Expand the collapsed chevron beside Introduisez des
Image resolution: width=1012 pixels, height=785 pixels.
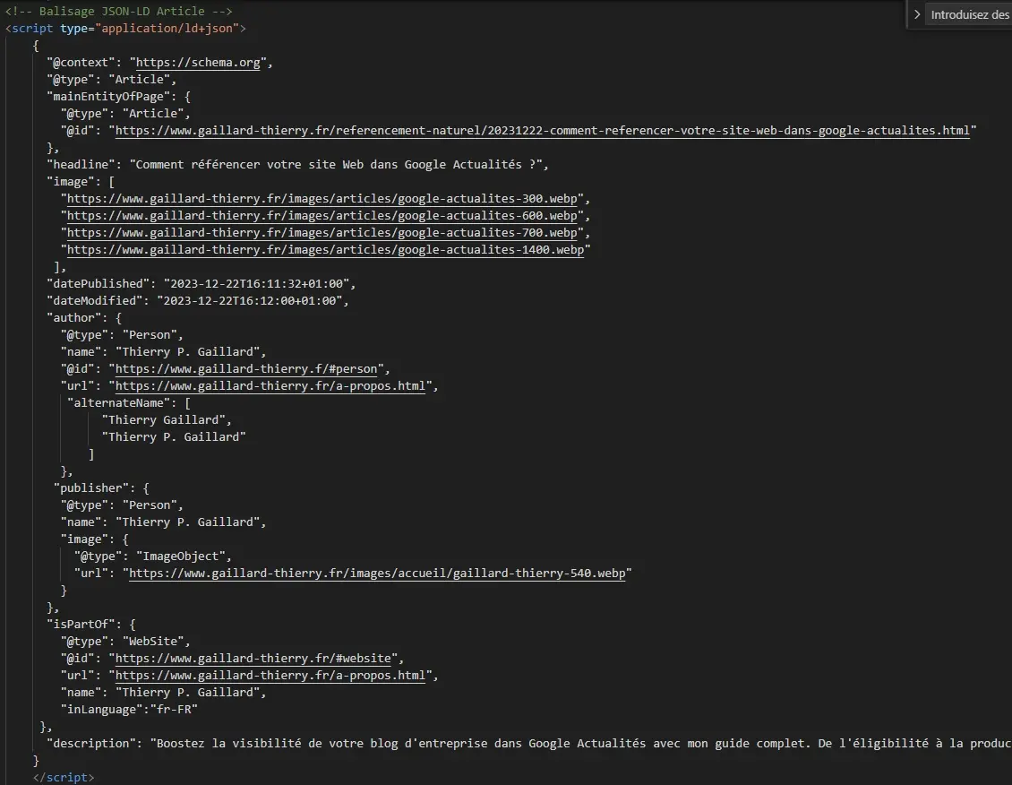click(917, 14)
